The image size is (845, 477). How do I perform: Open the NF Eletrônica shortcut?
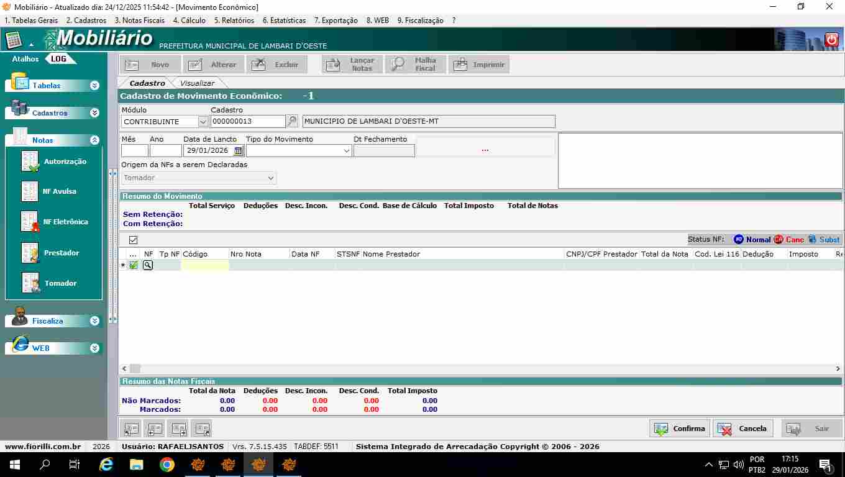(30, 222)
